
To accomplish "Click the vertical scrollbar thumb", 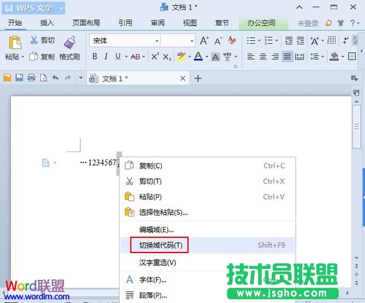I will (356, 122).
